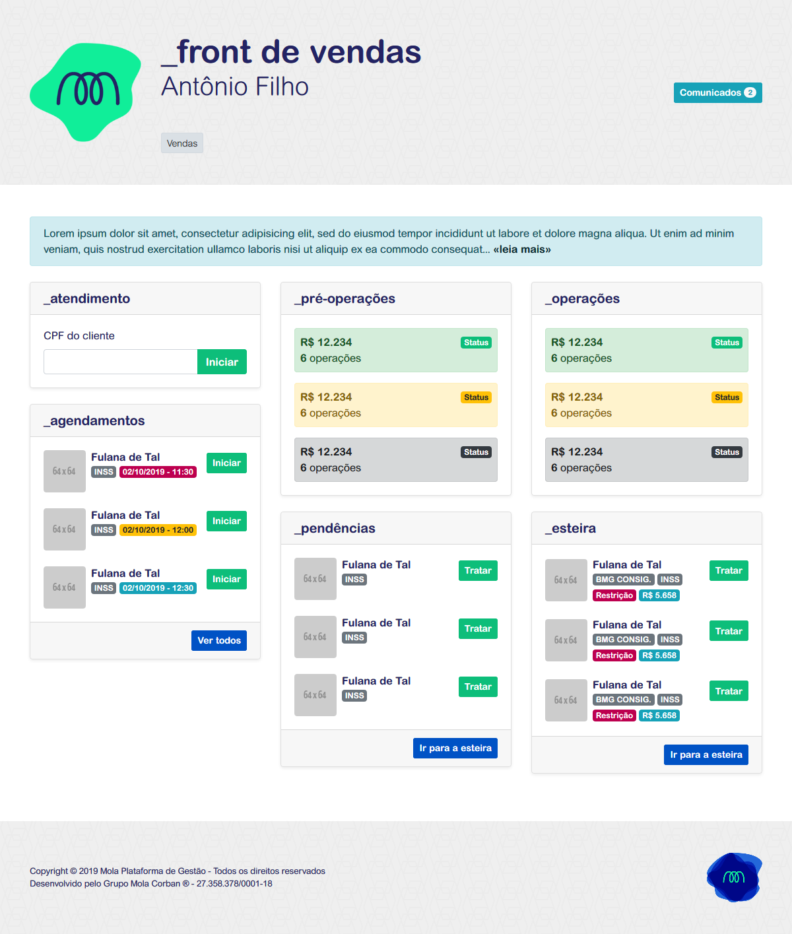View all agendamentos with Ver todos
This screenshot has height=934, width=792.
tap(219, 640)
